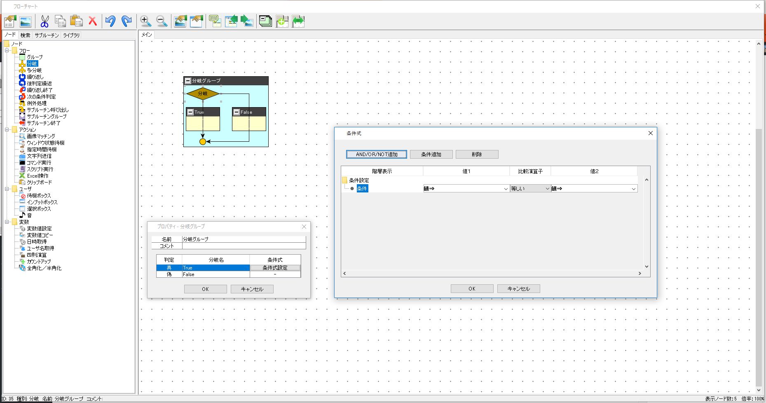Click the green plus add icon in toolbar
The width and height of the screenshot is (766, 403).
point(282,21)
